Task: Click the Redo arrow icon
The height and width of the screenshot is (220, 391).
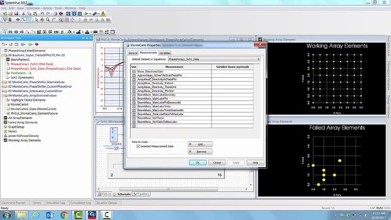Action: (48, 13)
